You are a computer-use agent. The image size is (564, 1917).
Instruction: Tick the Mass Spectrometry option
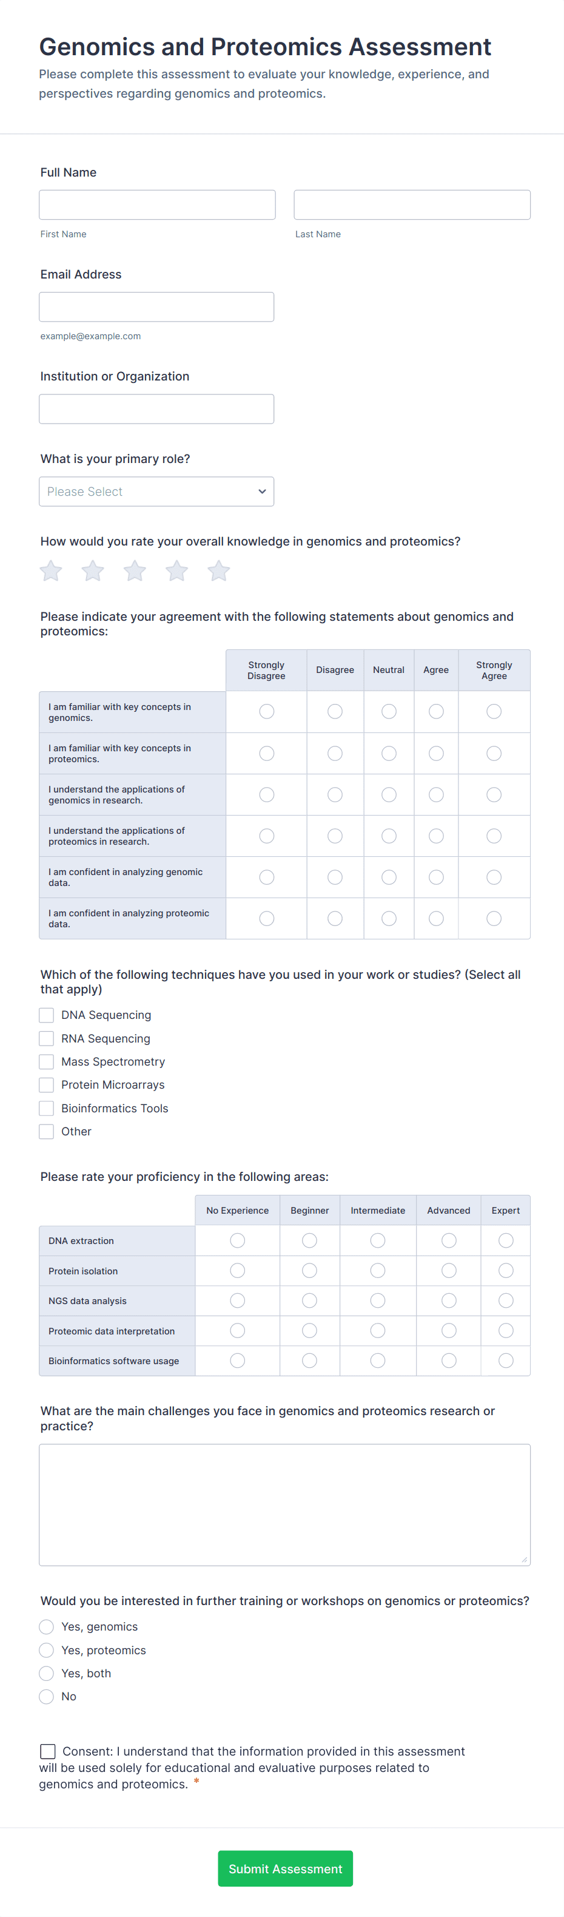47,1062
